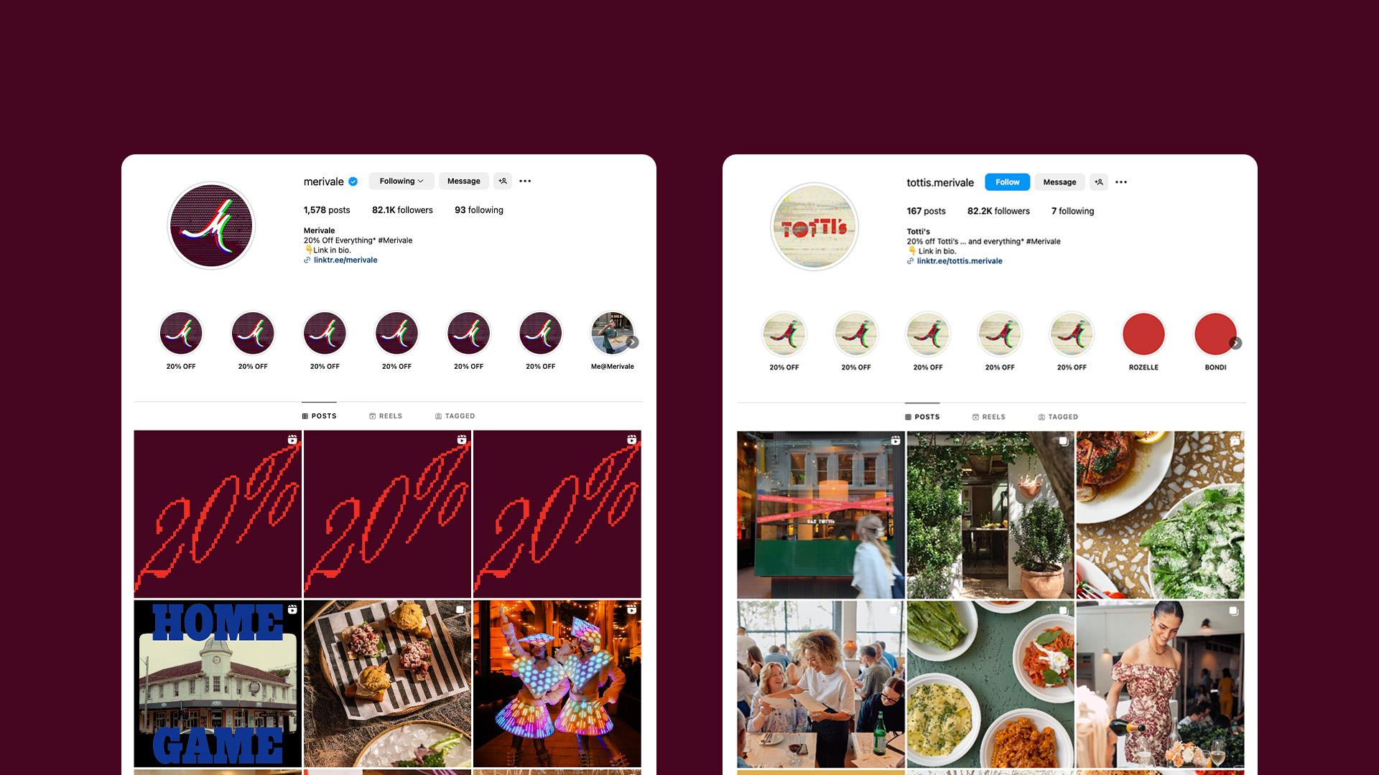Click the linktr.ee/tottis.merivale bio link

click(960, 260)
